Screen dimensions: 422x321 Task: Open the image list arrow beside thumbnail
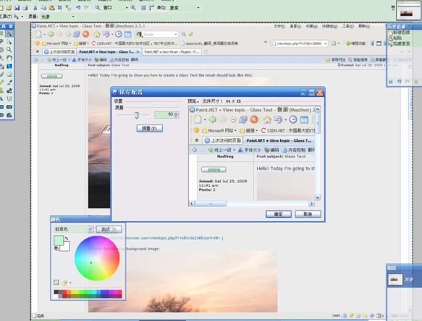point(393,8)
